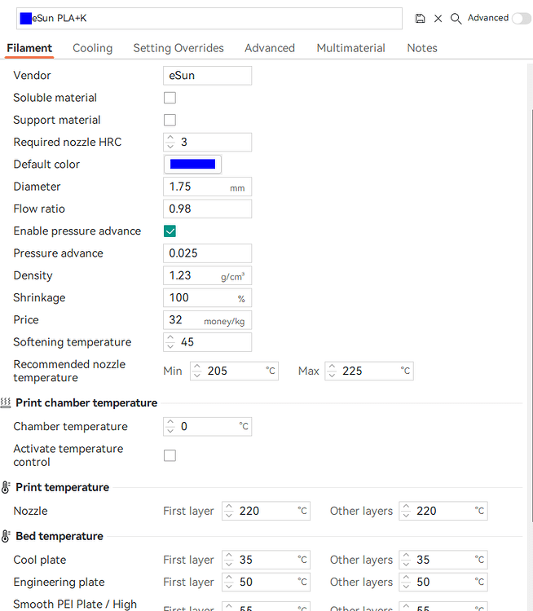Click the Price field 32

coord(208,320)
